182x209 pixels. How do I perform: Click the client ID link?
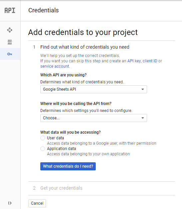coord(150,61)
